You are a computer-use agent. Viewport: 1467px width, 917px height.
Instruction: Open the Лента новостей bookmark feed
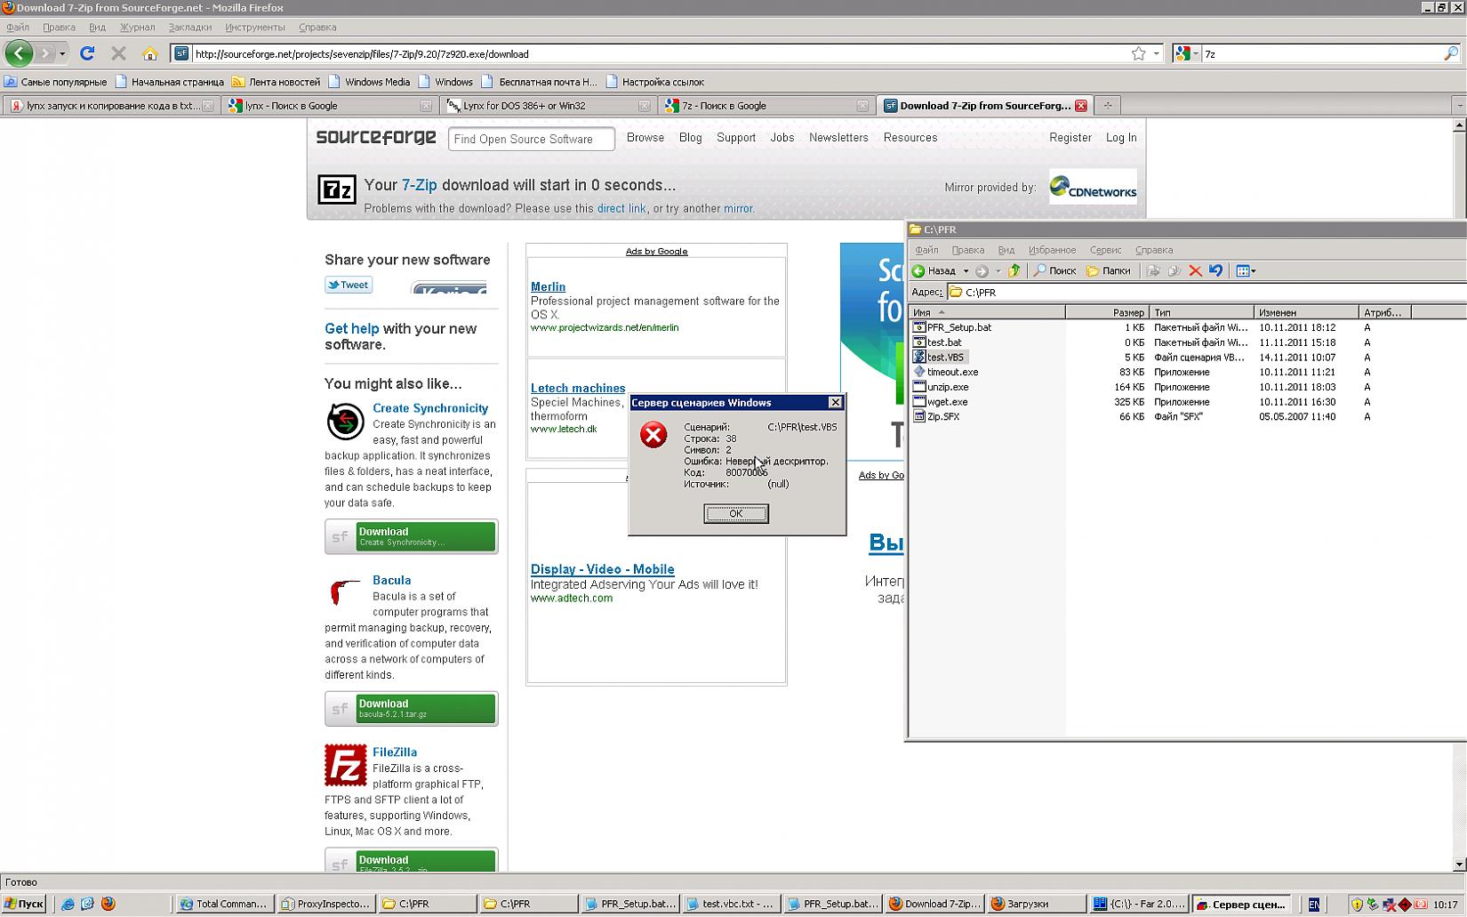(x=276, y=82)
